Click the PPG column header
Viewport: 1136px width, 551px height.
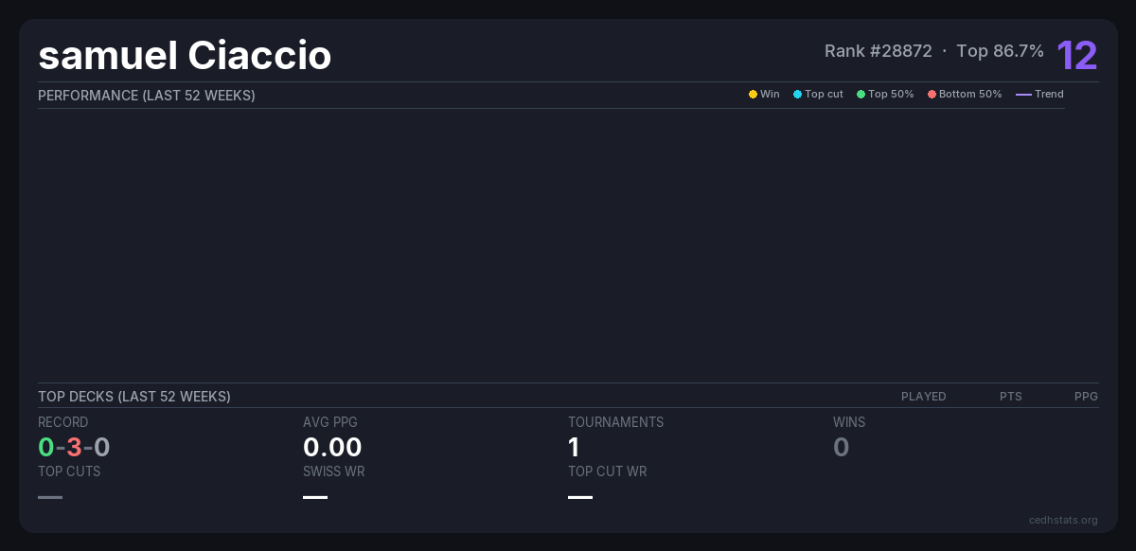click(x=1086, y=397)
